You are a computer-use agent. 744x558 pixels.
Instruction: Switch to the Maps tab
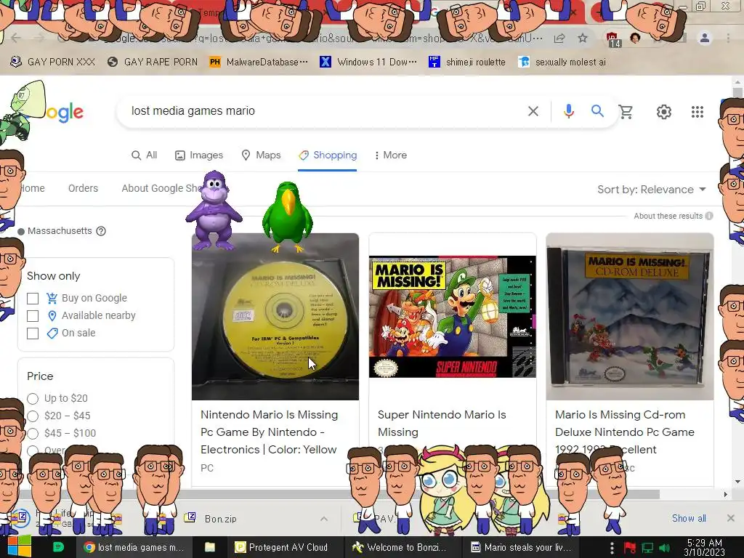pos(261,155)
